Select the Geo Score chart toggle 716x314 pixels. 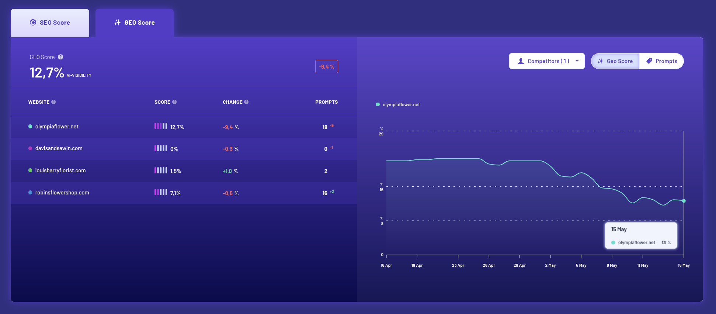[615, 61]
